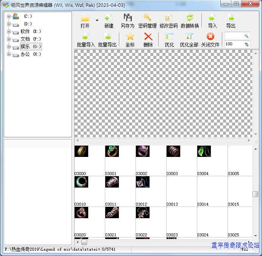Click the 删除 red X icon
Image resolution: width=262 pixels, height=256 pixels.
pos(148,37)
